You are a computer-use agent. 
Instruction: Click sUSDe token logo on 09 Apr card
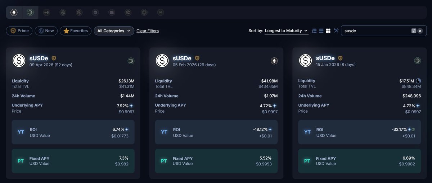[x=19, y=61]
